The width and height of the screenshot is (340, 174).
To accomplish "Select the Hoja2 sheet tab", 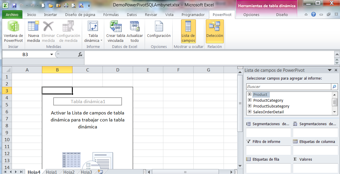I will [69, 172].
